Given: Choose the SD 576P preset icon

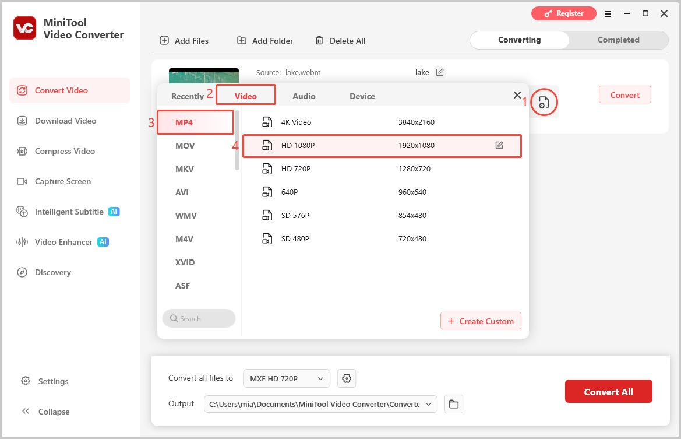Looking at the screenshot, I should [x=267, y=215].
